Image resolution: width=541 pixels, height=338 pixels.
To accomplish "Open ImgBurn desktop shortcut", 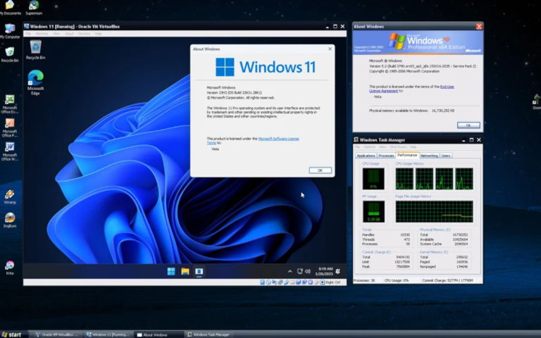I will point(10,220).
